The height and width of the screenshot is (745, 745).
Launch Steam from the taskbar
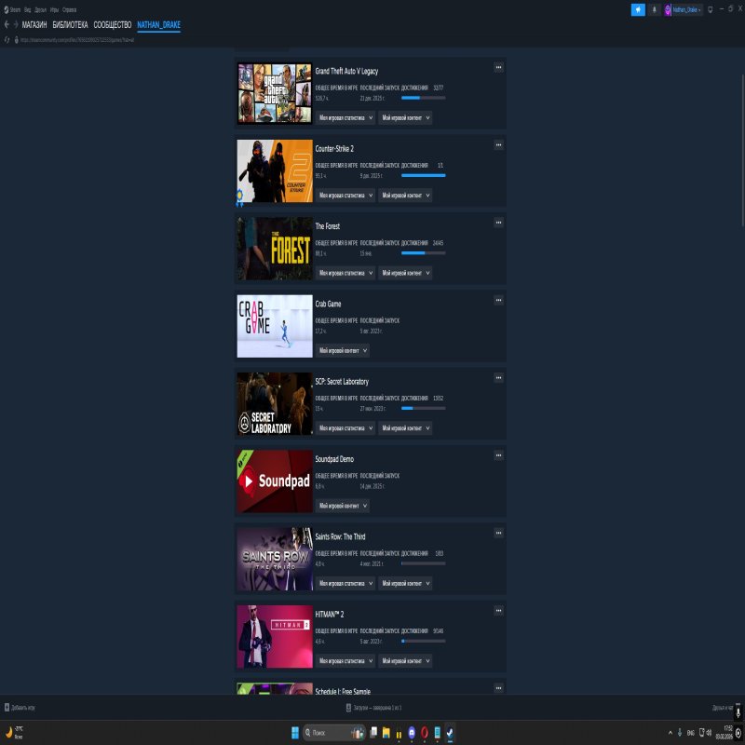click(x=450, y=731)
